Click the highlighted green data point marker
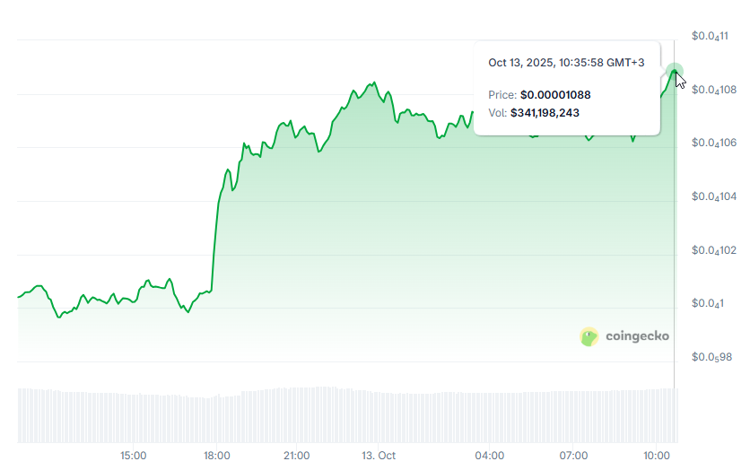This screenshot has height=470, width=750. (x=675, y=72)
